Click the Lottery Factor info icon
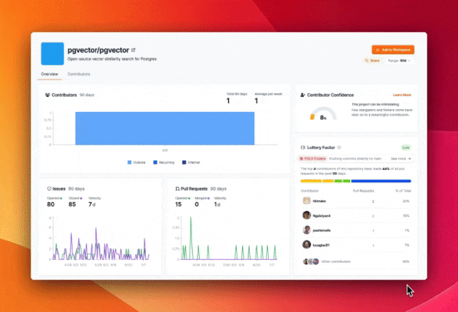Viewport: 458px width, 312px height. point(339,148)
